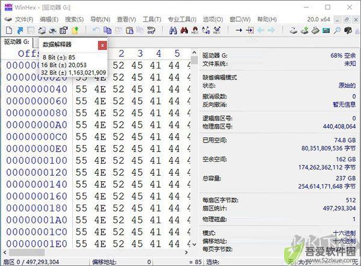Viewport: 361px width, 266px height.
Task: Open the 专业工具(I) menu
Action: (182, 19)
